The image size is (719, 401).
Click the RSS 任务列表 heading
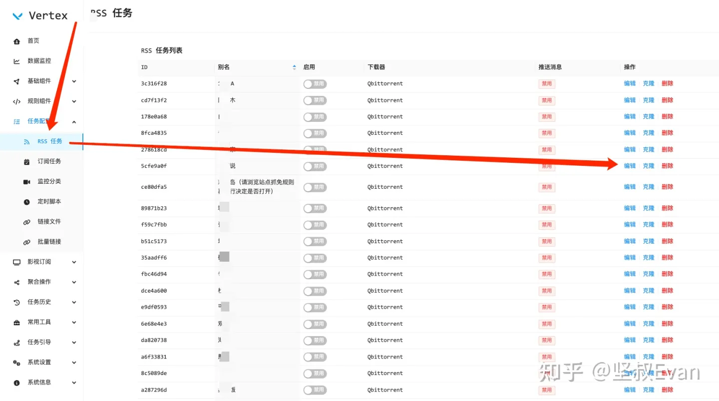point(162,50)
